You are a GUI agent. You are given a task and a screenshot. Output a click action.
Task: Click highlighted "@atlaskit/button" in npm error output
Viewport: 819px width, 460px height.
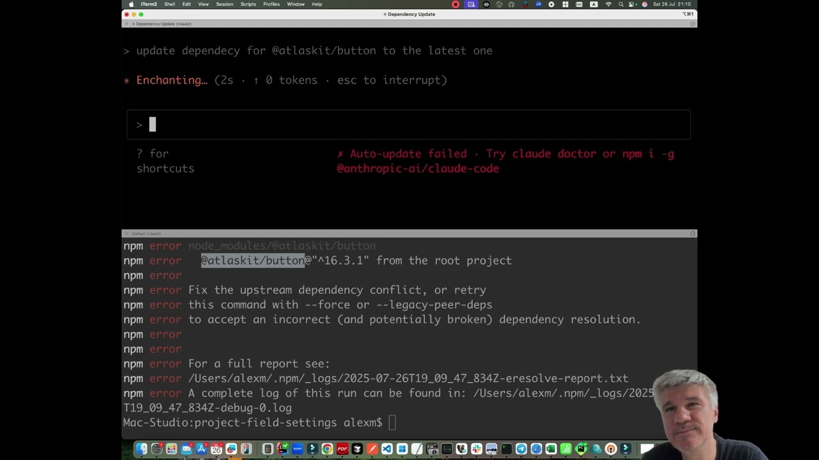[x=253, y=261]
